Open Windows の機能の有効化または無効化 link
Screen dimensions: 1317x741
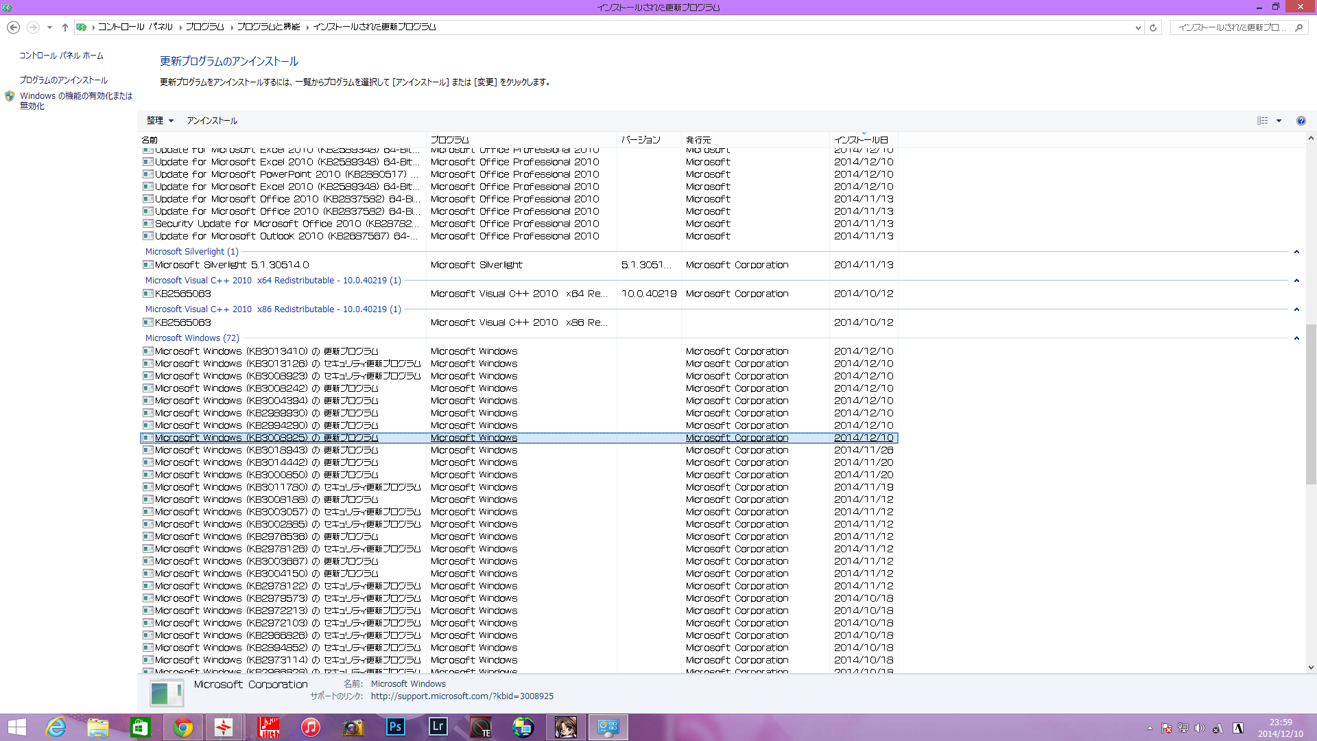75,101
